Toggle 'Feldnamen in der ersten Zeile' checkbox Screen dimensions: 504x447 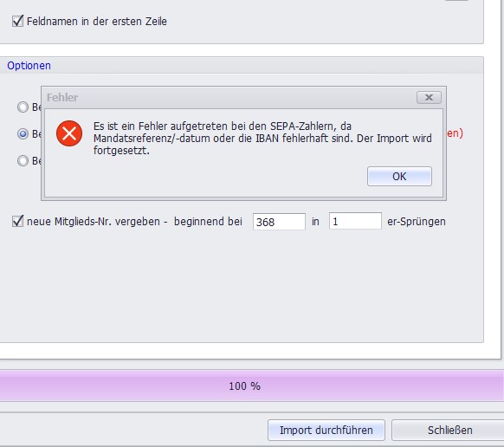tap(17, 22)
